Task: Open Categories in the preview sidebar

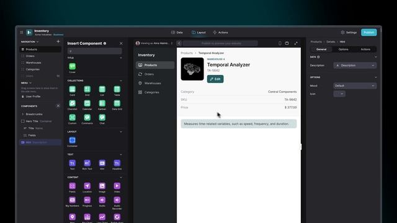Action: [155, 92]
